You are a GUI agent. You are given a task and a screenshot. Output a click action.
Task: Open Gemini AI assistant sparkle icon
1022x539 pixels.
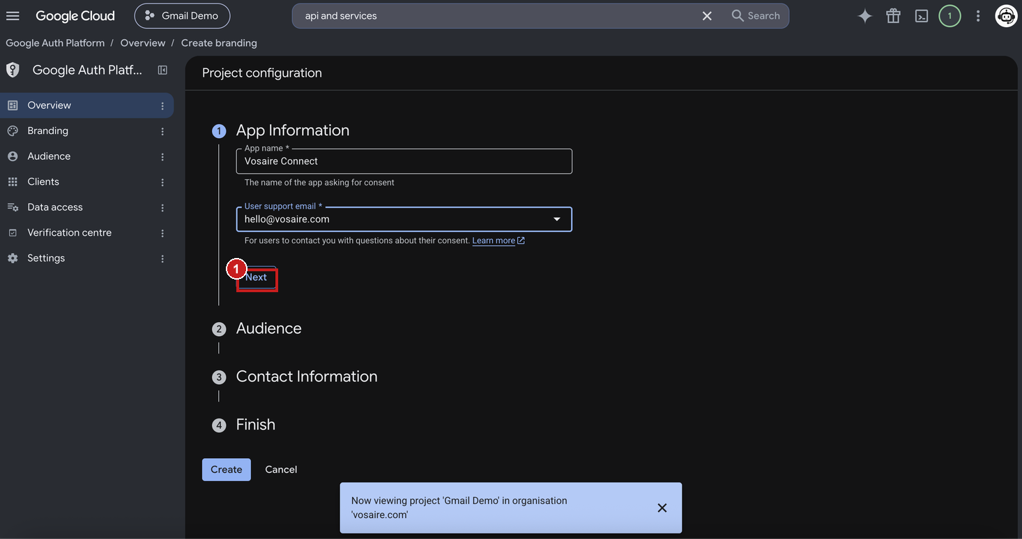coord(865,16)
